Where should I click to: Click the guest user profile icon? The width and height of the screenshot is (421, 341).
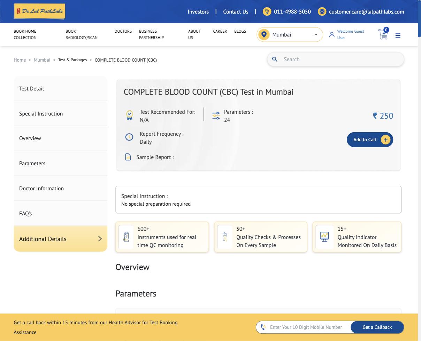pos(332,34)
